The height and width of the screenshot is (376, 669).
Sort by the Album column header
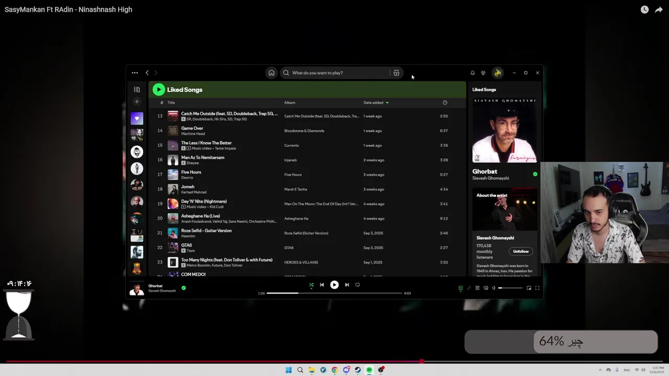(290, 102)
